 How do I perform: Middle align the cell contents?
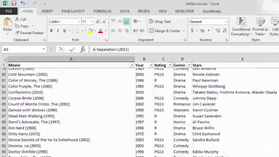click(x=120, y=21)
